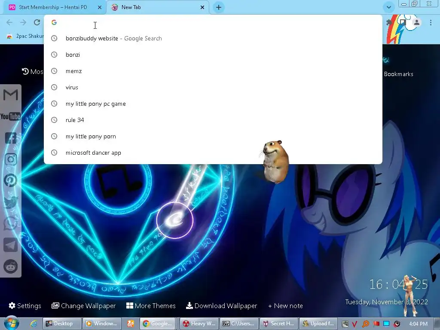Open the Instagram sidebar shortcut
Screen dimensions: 440x330
tap(11, 159)
